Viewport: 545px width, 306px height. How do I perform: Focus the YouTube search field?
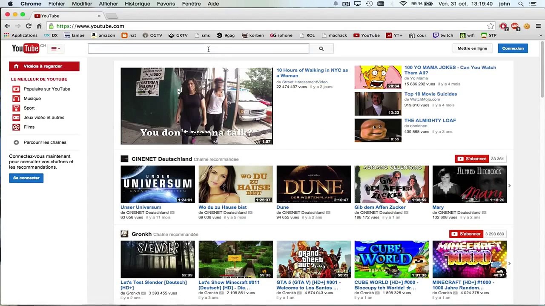[198, 48]
